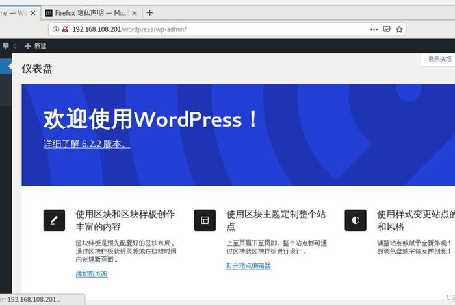Open the 打开站点编辑器 link
455x305 pixels.
(x=249, y=265)
